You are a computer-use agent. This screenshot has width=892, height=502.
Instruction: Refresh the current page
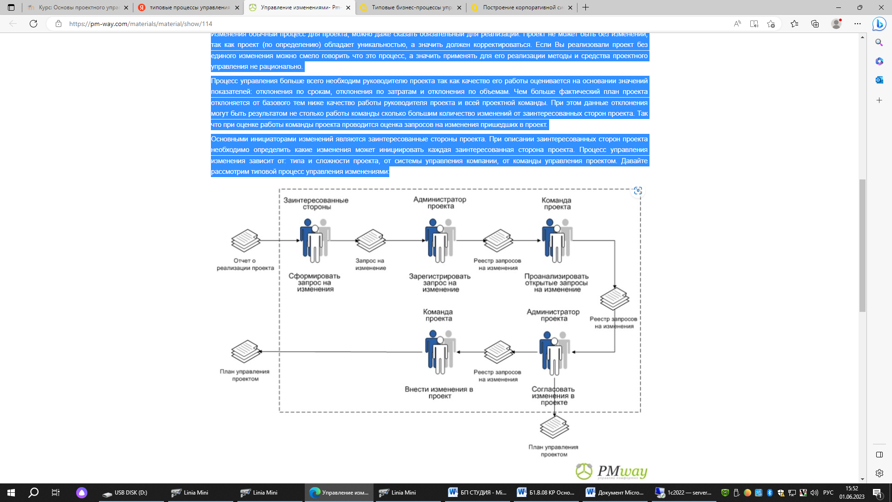tap(33, 24)
